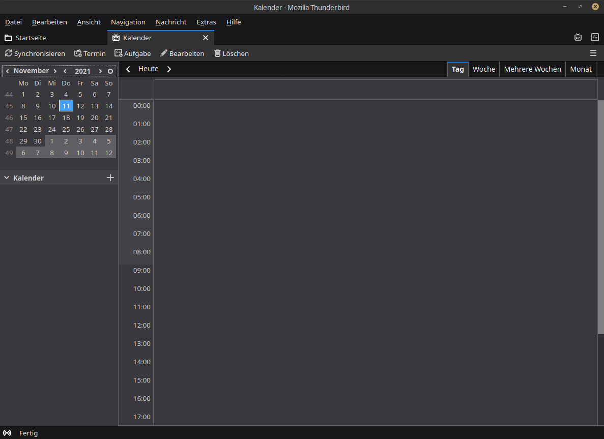Switch to Woche view

(x=483, y=69)
